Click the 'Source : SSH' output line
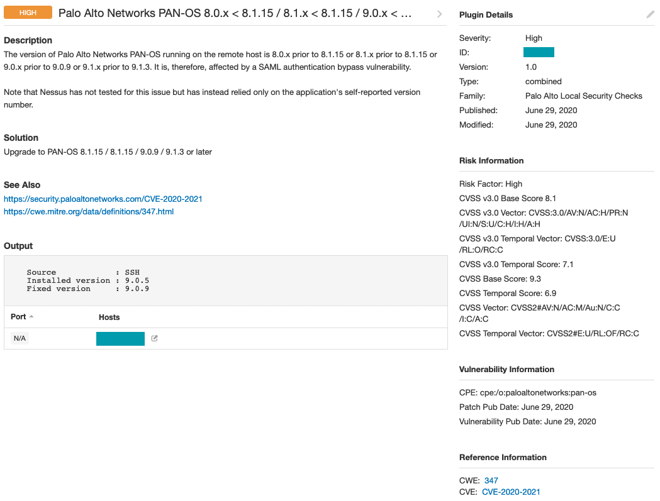Viewport: 660px width, 501px height. pyautogui.click(x=83, y=272)
